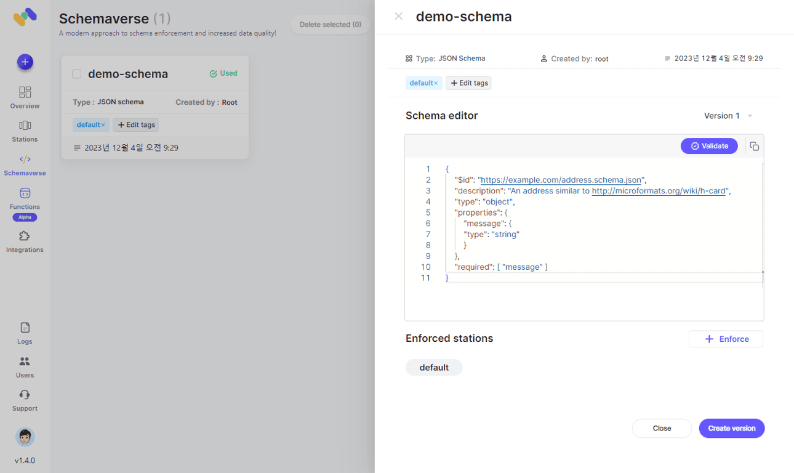The width and height of the screenshot is (794, 473).
Task: Click the card date 2023년 12월 4일
Action: [x=126, y=148]
